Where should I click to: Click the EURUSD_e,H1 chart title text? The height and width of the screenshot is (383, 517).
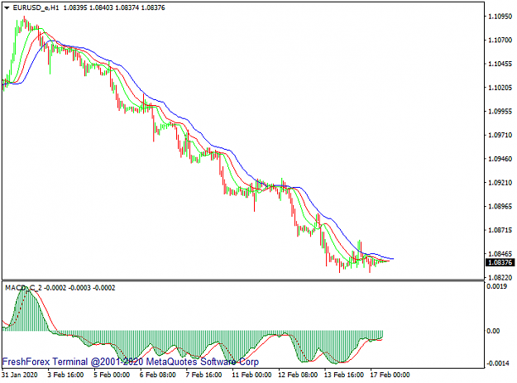pyautogui.click(x=36, y=7)
